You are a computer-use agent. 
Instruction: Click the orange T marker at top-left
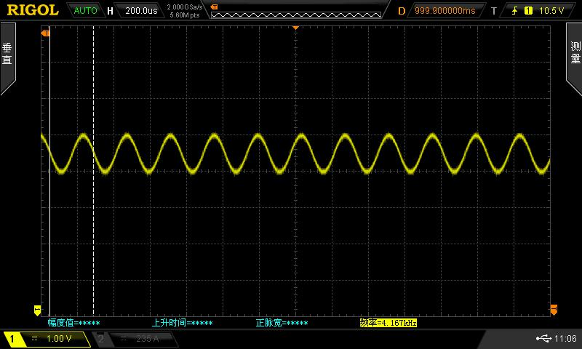point(47,33)
